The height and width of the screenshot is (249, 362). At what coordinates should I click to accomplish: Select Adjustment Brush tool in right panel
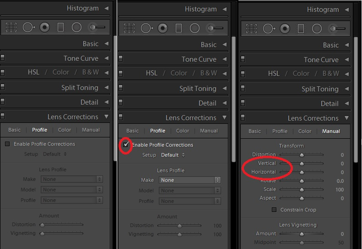tap(337, 29)
